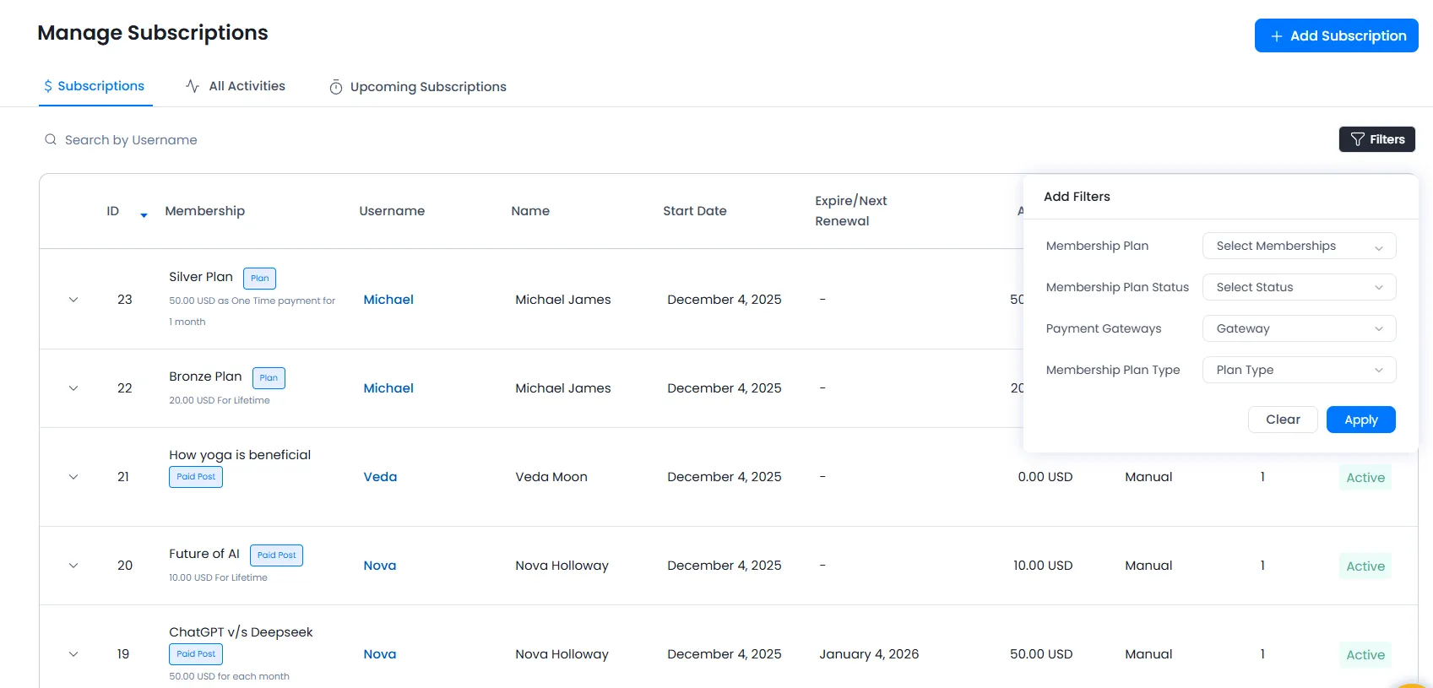Sort by the ID column arrow
Screen dimensions: 1433x688
pos(144,215)
